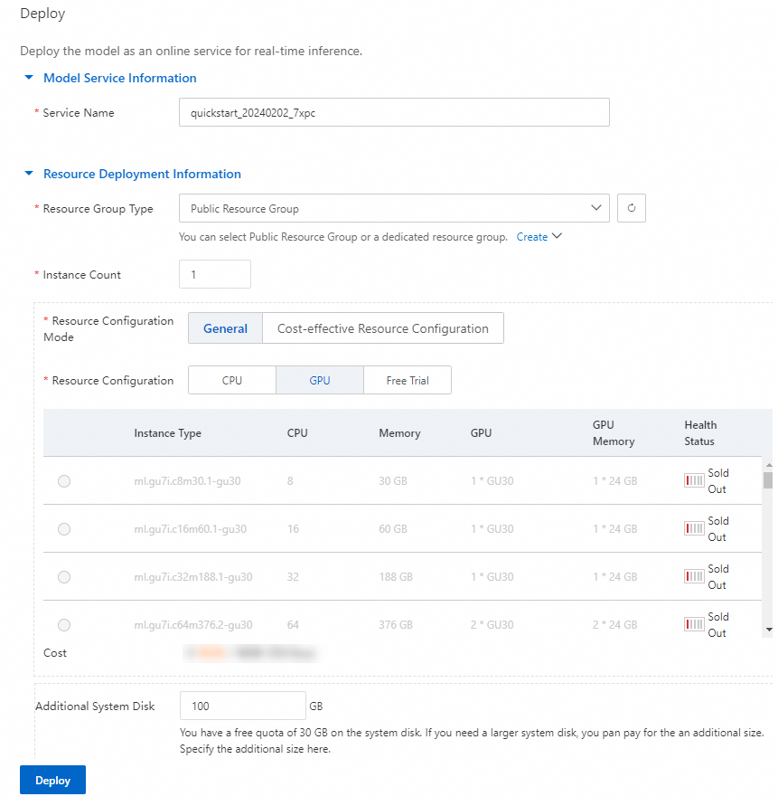The image size is (778, 806).
Task: Click Sold Out health icon for ml.gu7i.c8m30.1-gu30
Action: (694, 481)
